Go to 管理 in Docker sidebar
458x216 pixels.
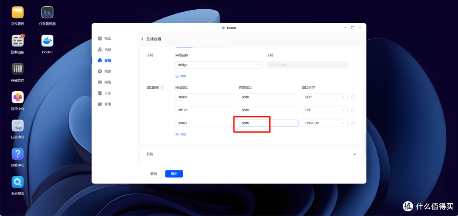tap(104, 104)
